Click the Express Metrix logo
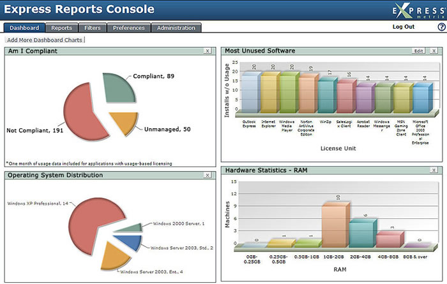Screen dimensions: 447x284 (x=418, y=11)
